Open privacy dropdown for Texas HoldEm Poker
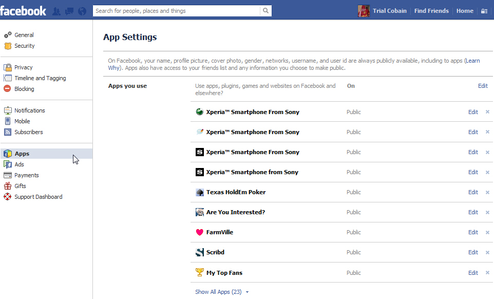 point(353,192)
